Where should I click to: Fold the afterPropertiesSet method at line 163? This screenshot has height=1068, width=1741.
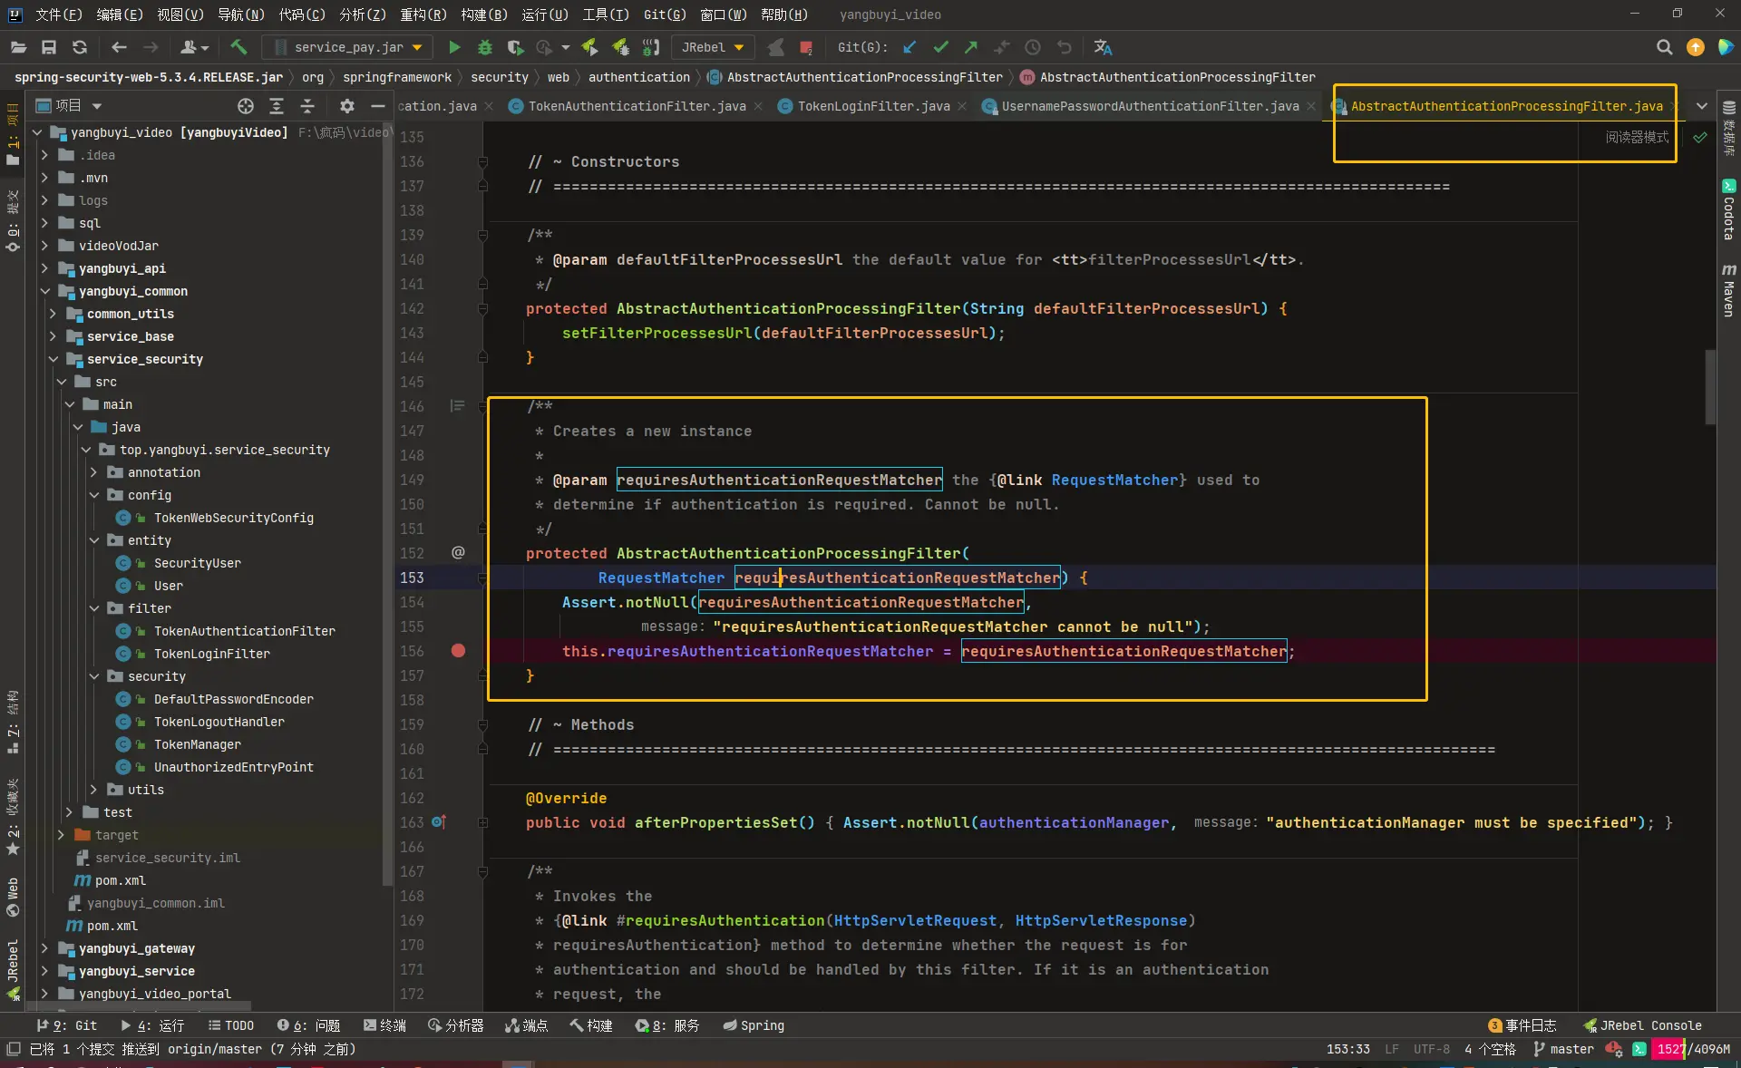tap(482, 822)
